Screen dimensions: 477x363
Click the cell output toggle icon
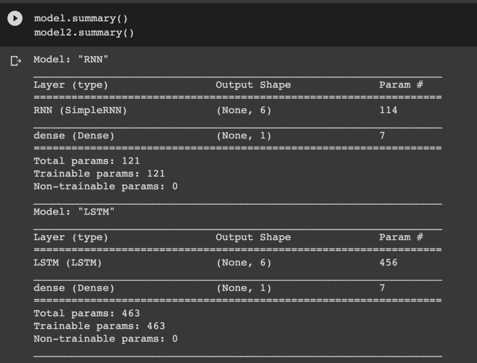(15, 61)
